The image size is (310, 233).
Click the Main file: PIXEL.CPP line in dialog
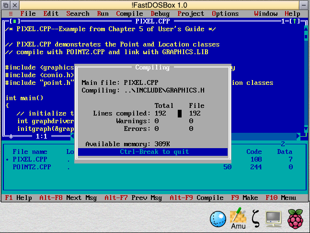pyautogui.click(x=120, y=82)
